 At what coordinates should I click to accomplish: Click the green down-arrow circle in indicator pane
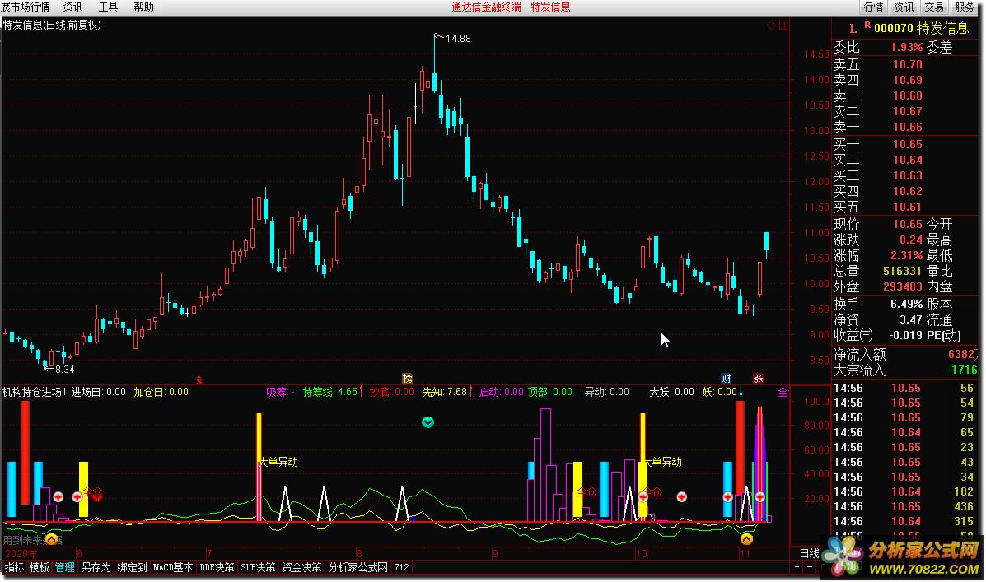coord(428,422)
